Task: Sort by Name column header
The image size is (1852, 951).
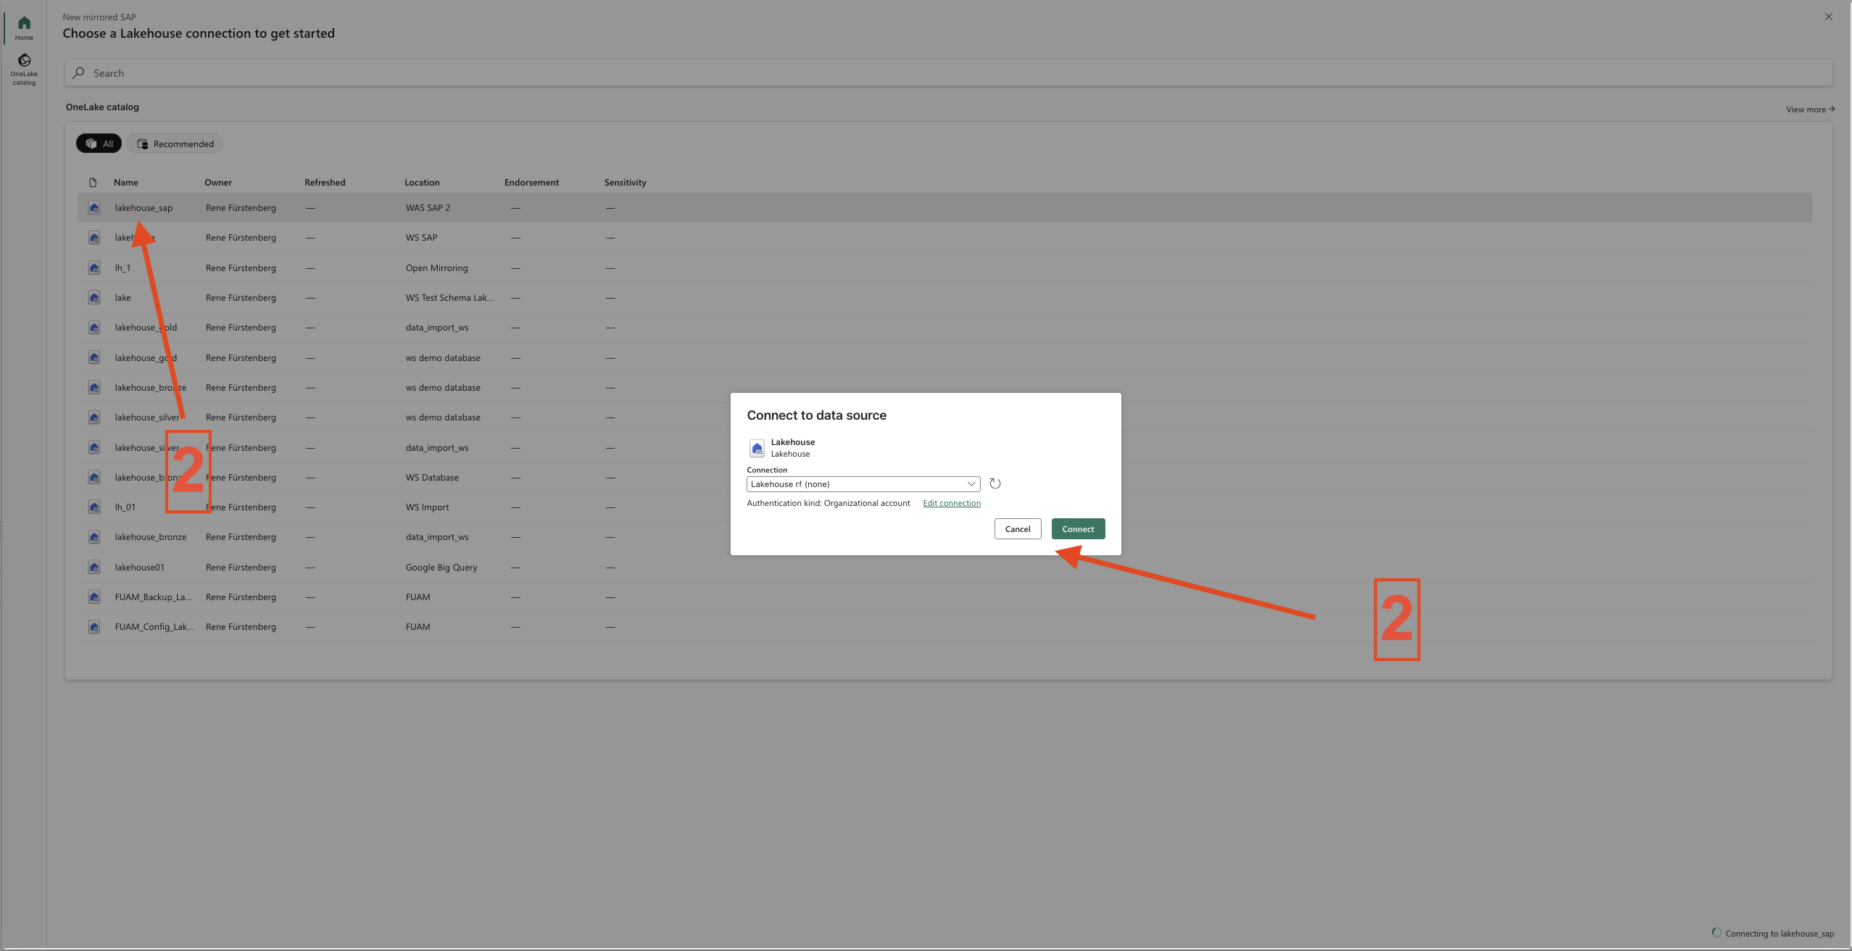Action: 126,183
